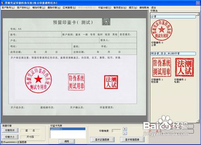Click the 法测人试 red seal on the card
This screenshot has width=201, height=145.
pos(111,82)
